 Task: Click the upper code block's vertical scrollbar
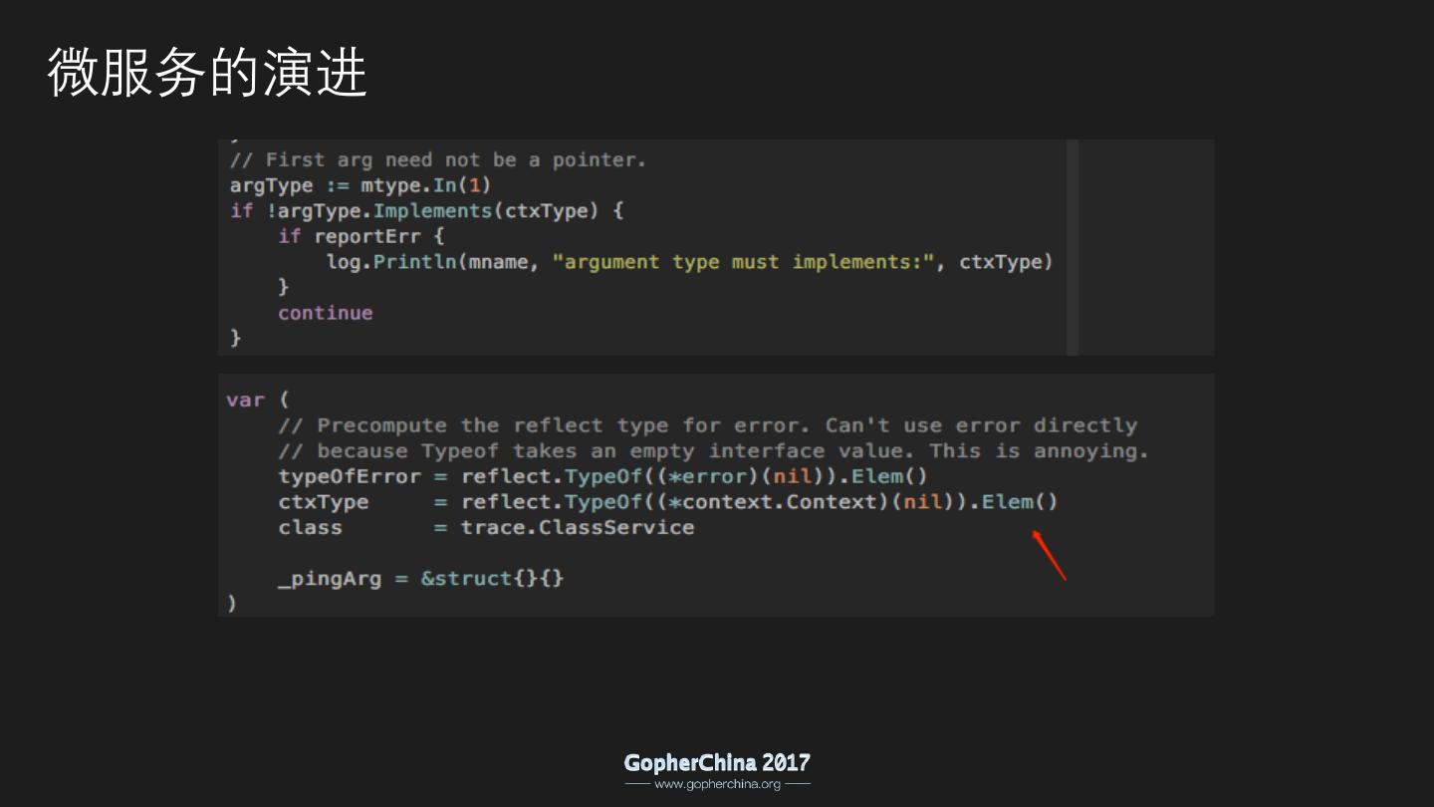point(1073,247)
